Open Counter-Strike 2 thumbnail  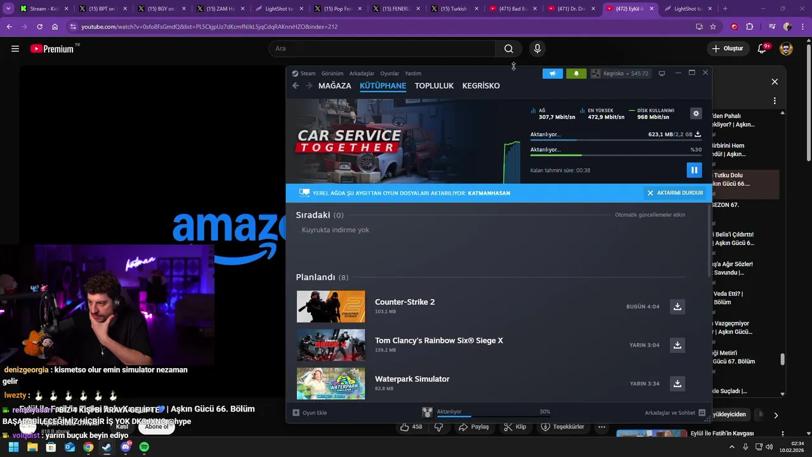coord(331,307)
